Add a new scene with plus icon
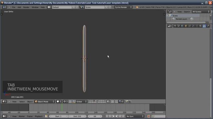213x119 pixels. [106, 7]
